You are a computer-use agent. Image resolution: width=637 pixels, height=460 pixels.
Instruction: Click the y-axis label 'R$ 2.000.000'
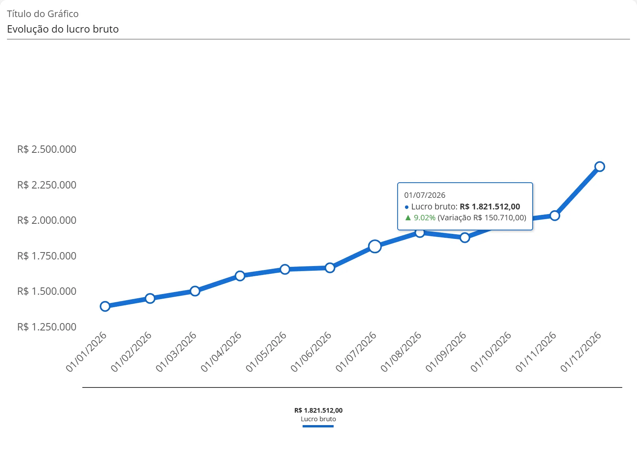coord(47,220)
